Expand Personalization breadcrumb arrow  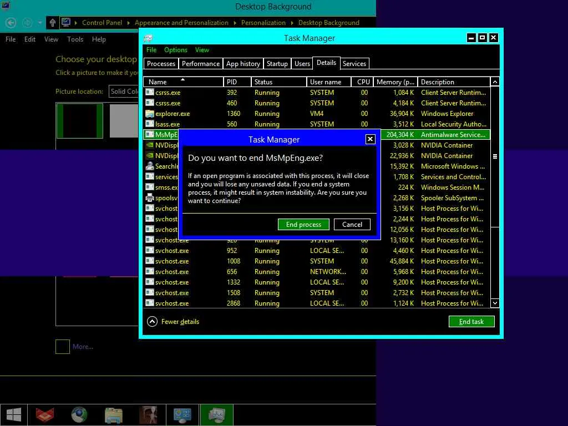292,23
